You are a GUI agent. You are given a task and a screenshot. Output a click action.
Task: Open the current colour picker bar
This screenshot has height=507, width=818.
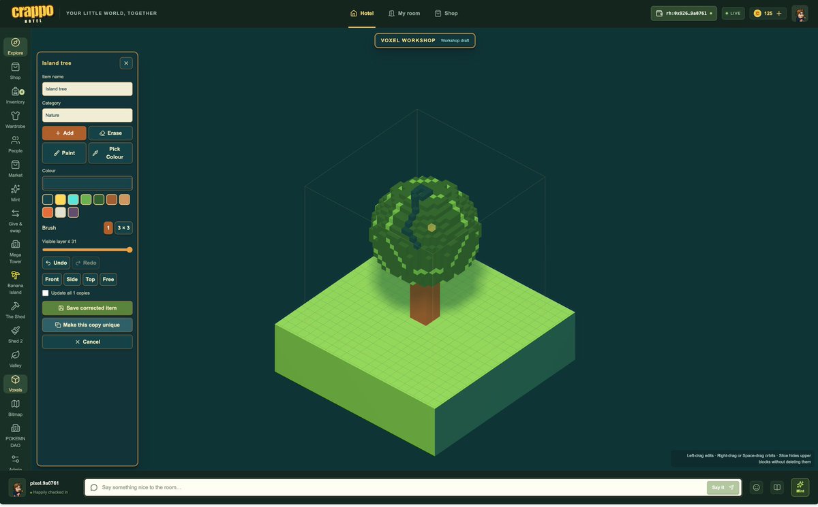[x=87, y=183]
